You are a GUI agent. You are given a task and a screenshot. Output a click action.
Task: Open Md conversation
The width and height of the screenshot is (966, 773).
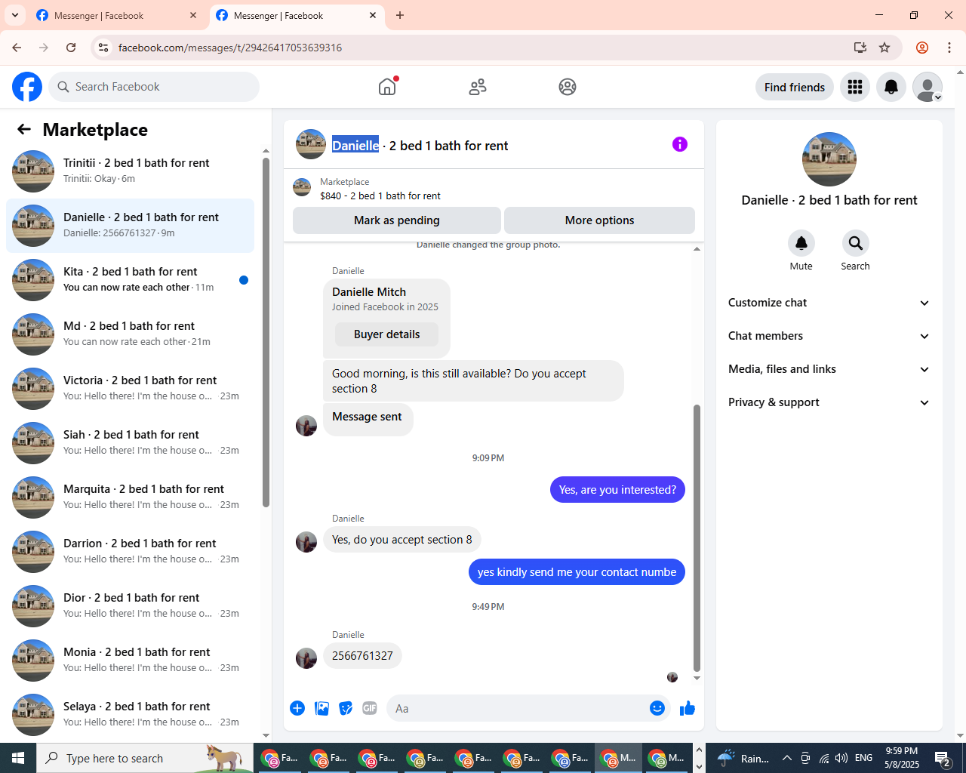coord(130,334)
